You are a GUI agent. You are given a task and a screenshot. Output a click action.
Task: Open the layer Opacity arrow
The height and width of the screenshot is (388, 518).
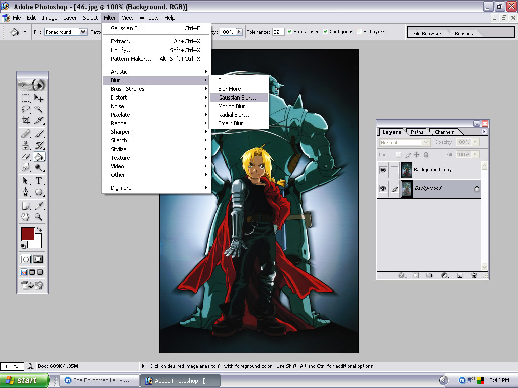pos(475,142)
